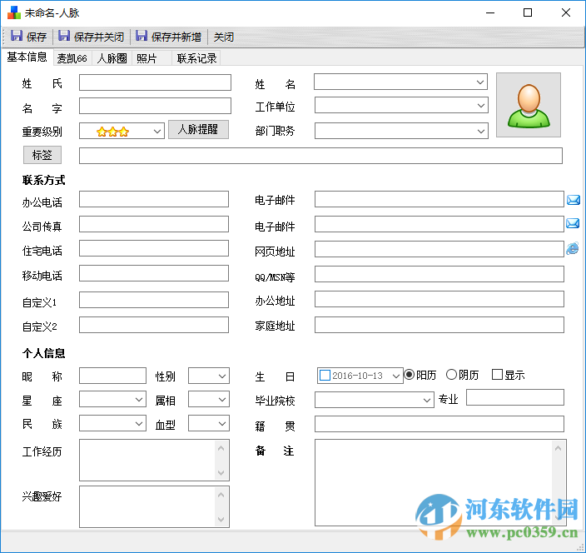Image resolution: width=586 pixels, height=553 pixels.
Task: Open the 生日 date picker arrow
Action: 396,376
